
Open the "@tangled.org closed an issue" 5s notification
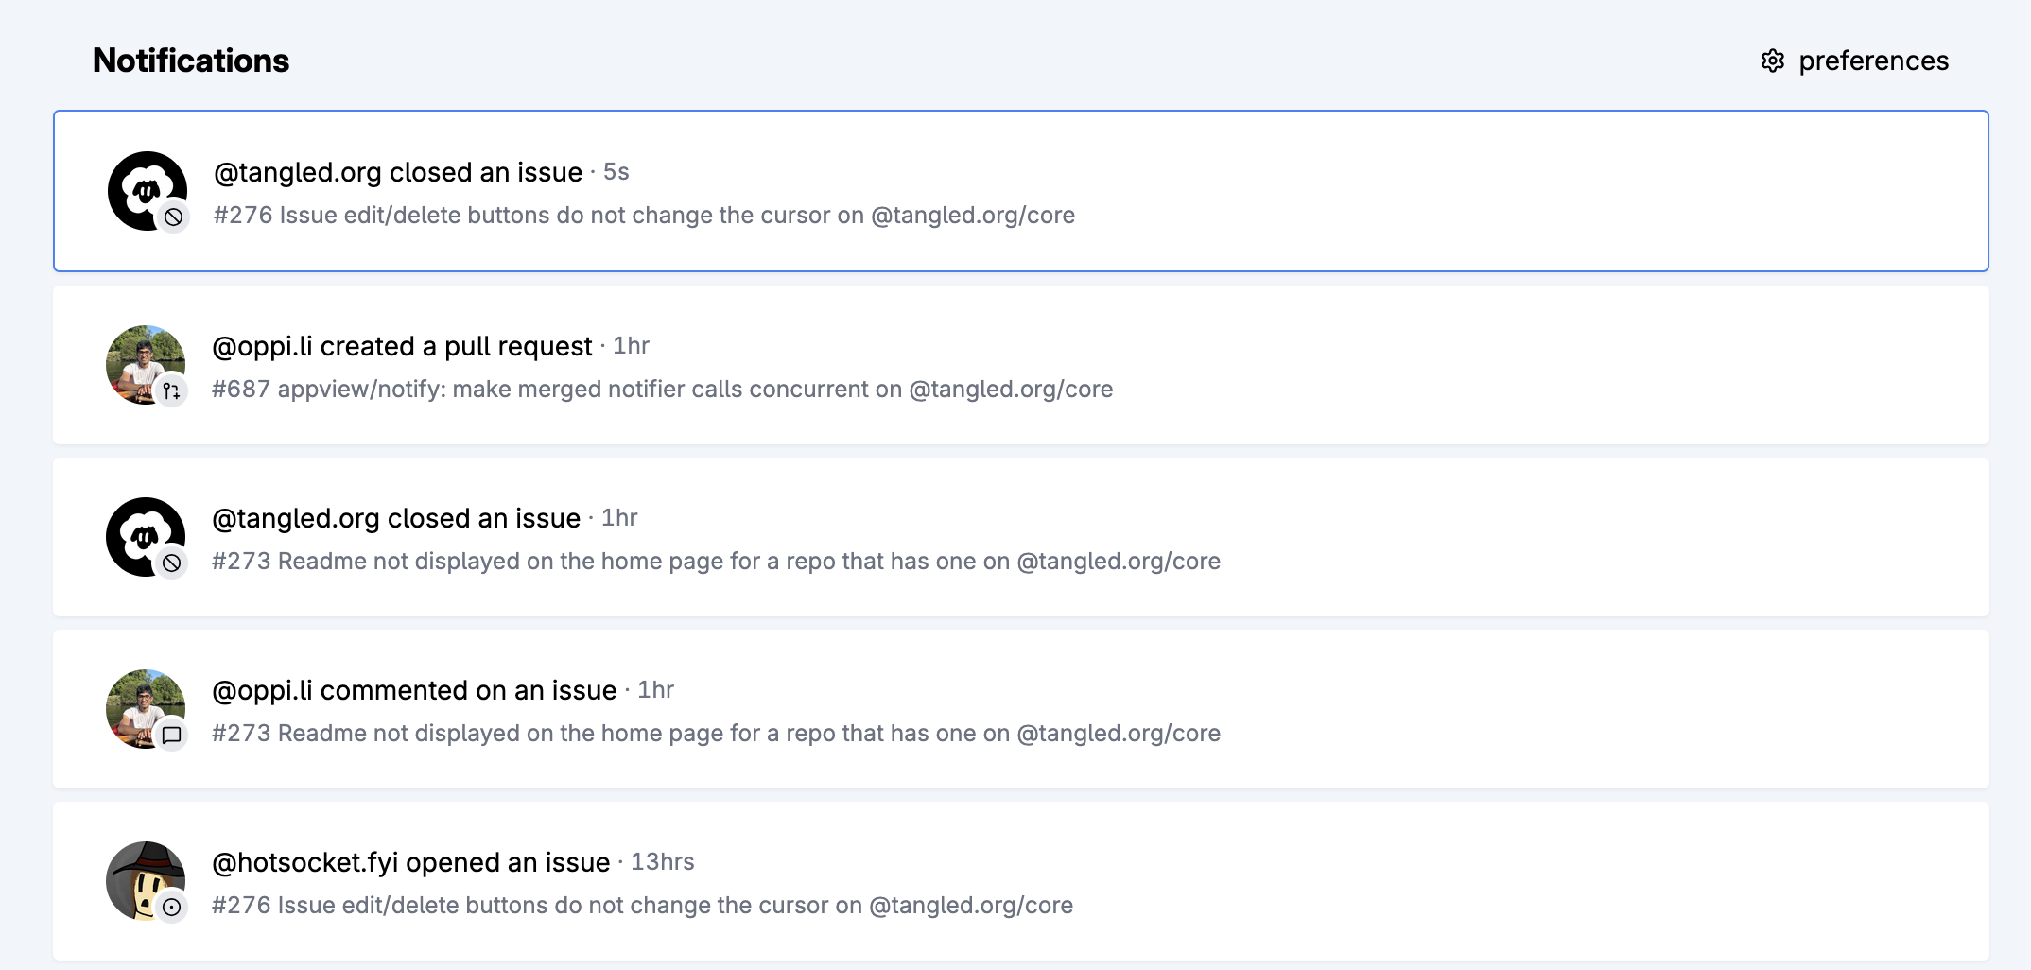397,173
